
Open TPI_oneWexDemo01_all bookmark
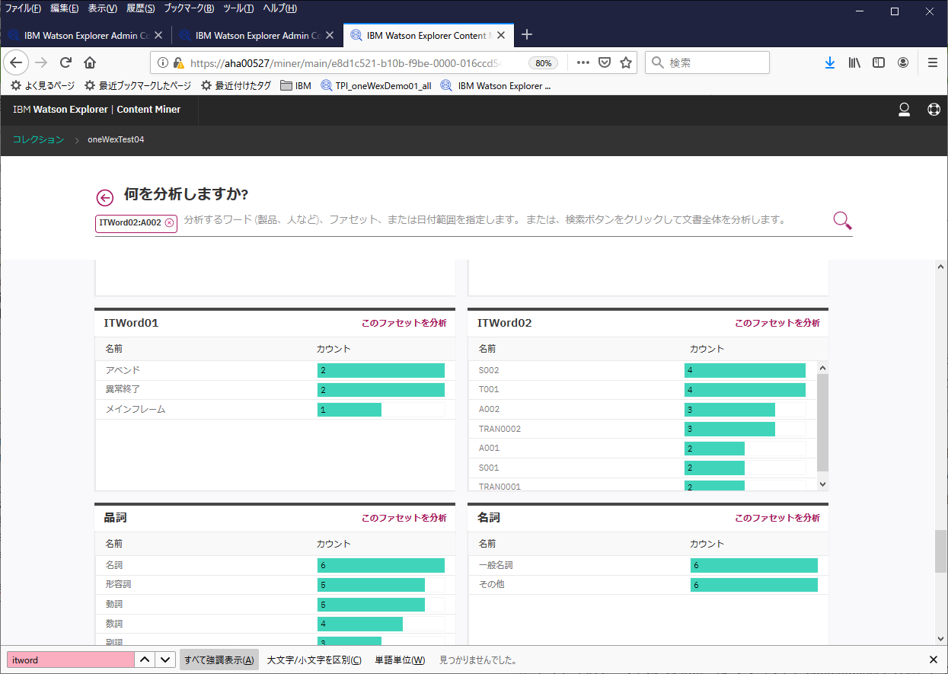pyautogui.click(x=376, y=86)
